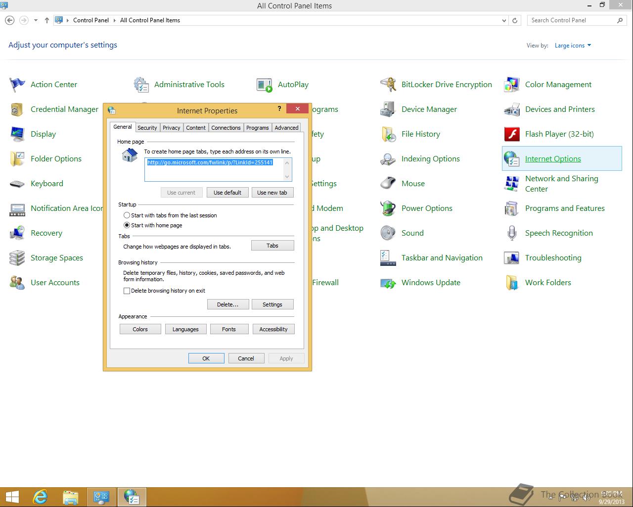Open the Recovery icon
The width and height of the screenshot is (633, 507).
(x=17, y=233)
